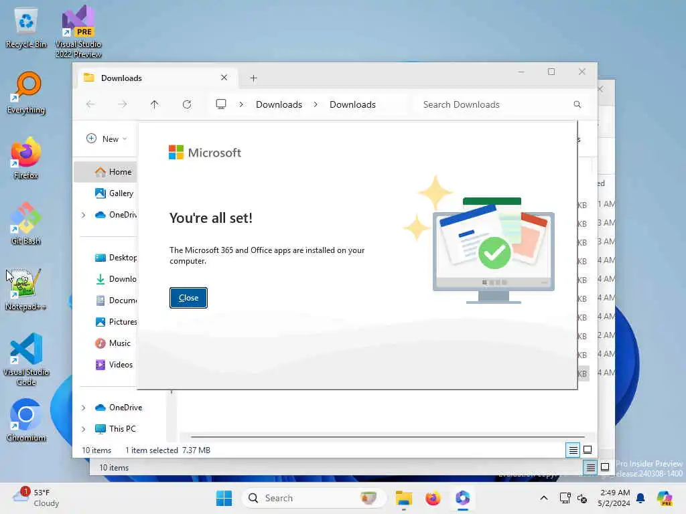Open Music quick access folder
Screen dimensions: 686x514
113,343
